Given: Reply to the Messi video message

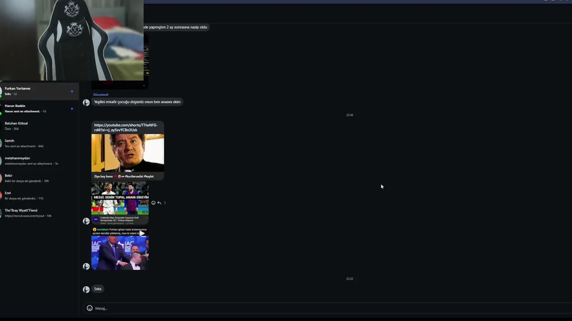Looking at the screenshot, I should click(x=159, y=203).
